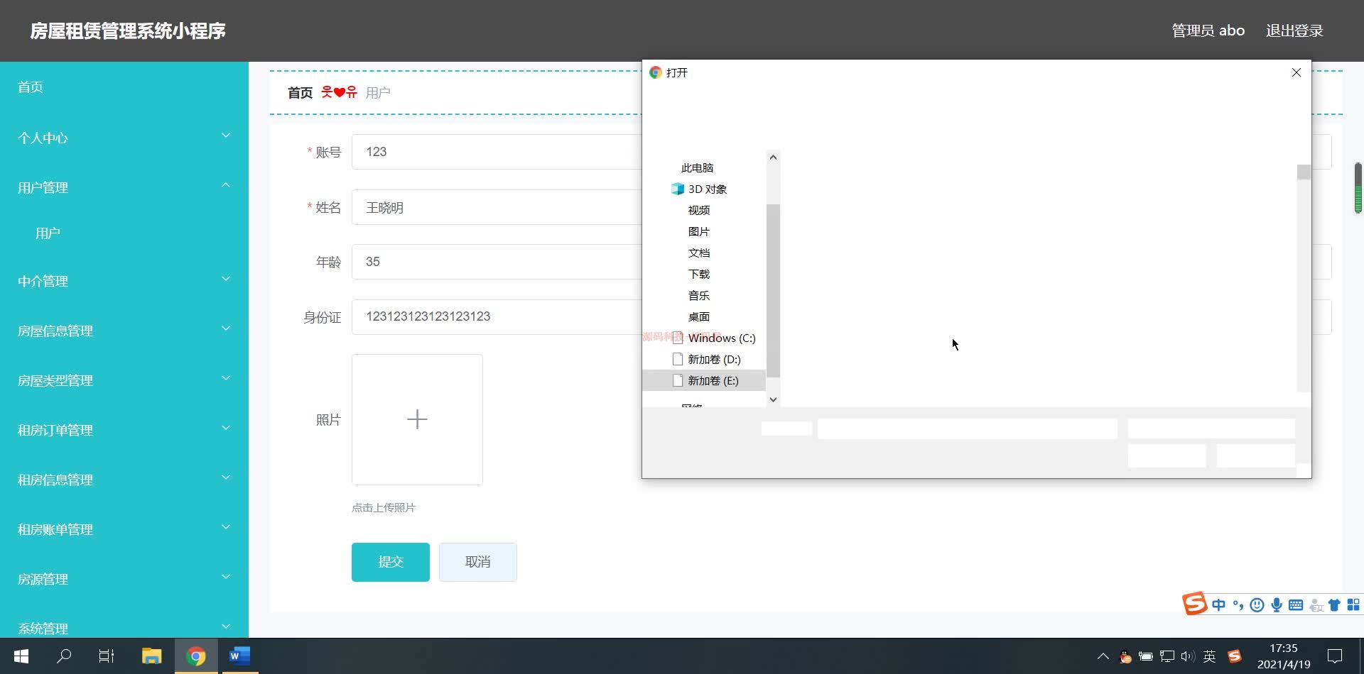This screenshot has width=1364, height=674.
Task: Show hidden system tray icons
Action: coord(1103,656)
